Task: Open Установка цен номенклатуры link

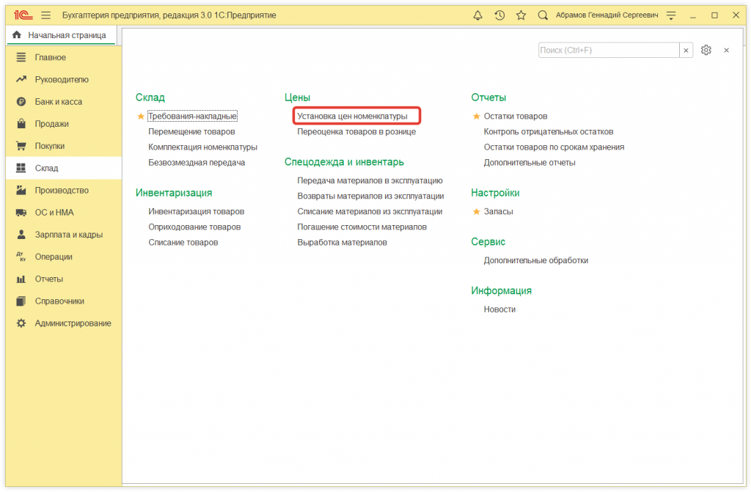Action: 352,116
